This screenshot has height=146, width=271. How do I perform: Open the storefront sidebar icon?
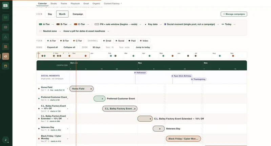5,46
